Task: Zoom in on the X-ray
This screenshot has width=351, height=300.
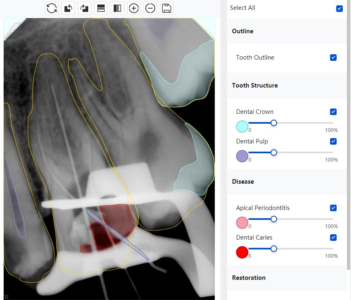Action: coord(134,9)
